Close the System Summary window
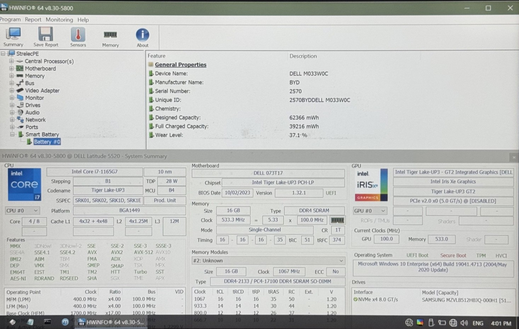This screenshot has width=519, height=329. pyautogui.click(x=514, y=157)
